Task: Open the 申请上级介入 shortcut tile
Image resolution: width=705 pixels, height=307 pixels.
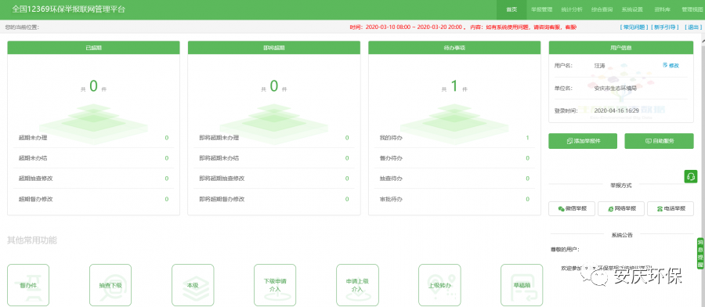Action: coord(357,285)
